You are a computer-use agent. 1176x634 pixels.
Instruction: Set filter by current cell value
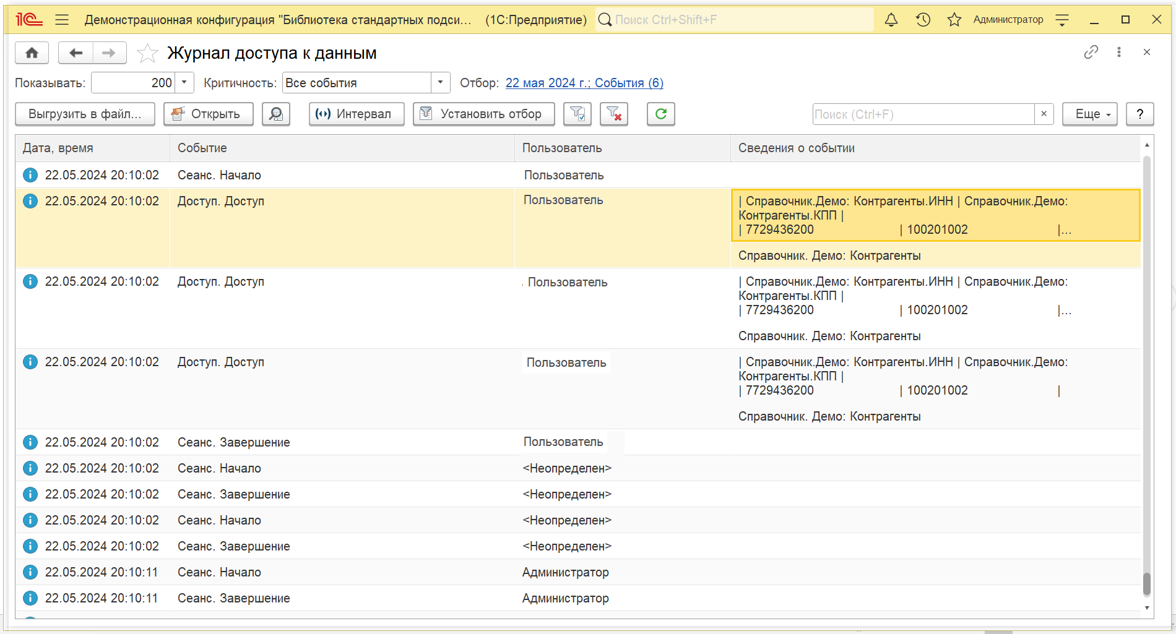pyautogui.click(x=577, y=114)
